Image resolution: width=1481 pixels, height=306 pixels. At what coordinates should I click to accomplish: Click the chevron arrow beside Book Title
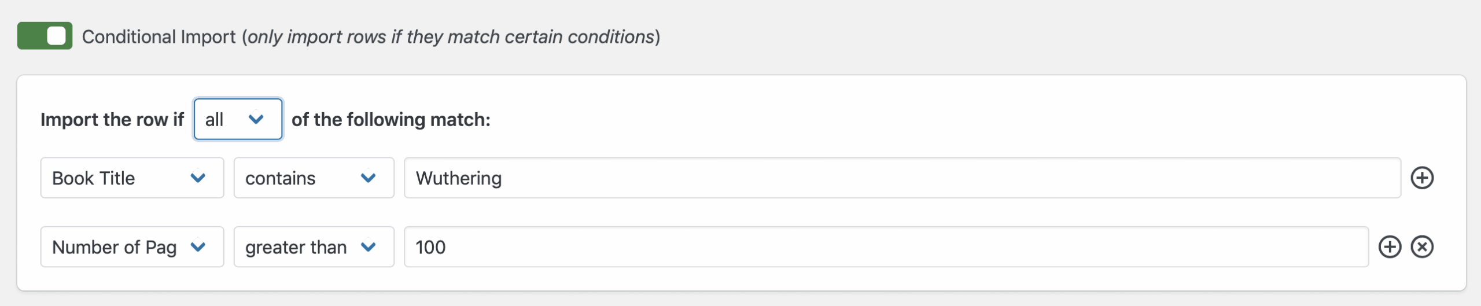click(x=198, y=178)
